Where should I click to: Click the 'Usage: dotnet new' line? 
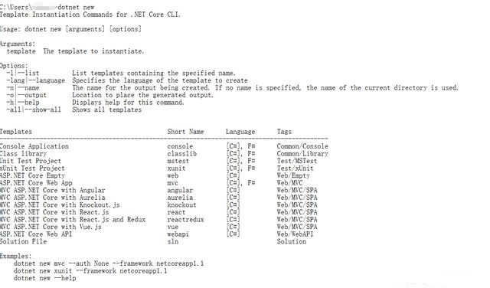point(70,29)
